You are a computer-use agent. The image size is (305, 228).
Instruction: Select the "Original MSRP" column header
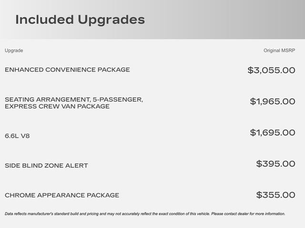(279, 50)
